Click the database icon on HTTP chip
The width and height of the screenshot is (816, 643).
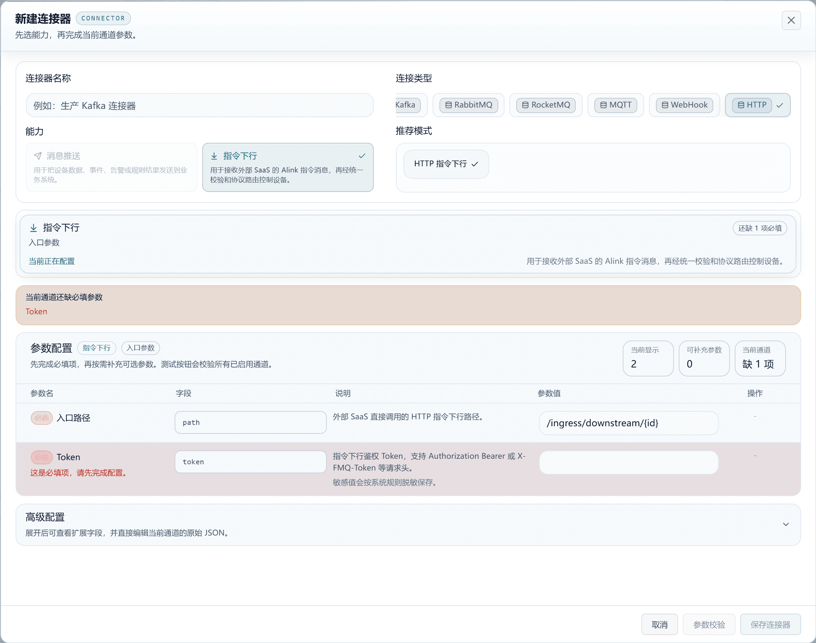(741, 105)
